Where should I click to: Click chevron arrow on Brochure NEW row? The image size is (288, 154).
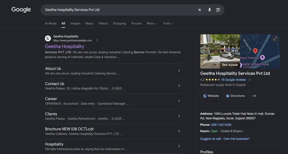pos(179,131)
